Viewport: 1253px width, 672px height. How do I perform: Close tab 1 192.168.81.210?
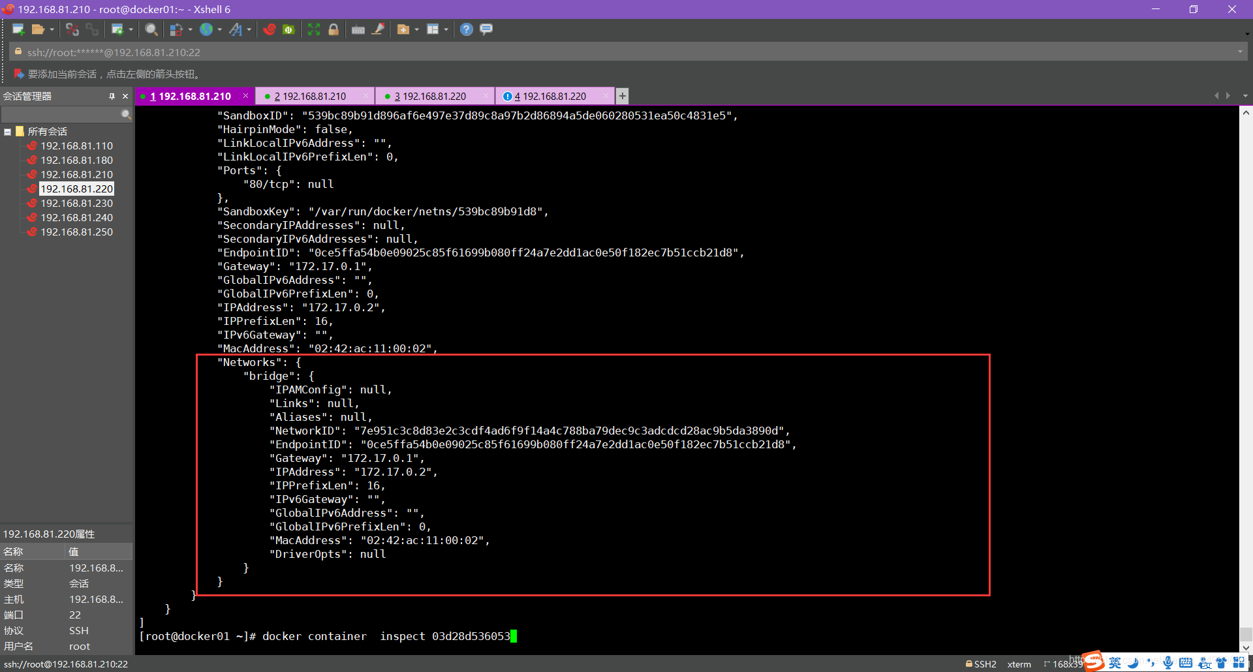coord(246,96)
